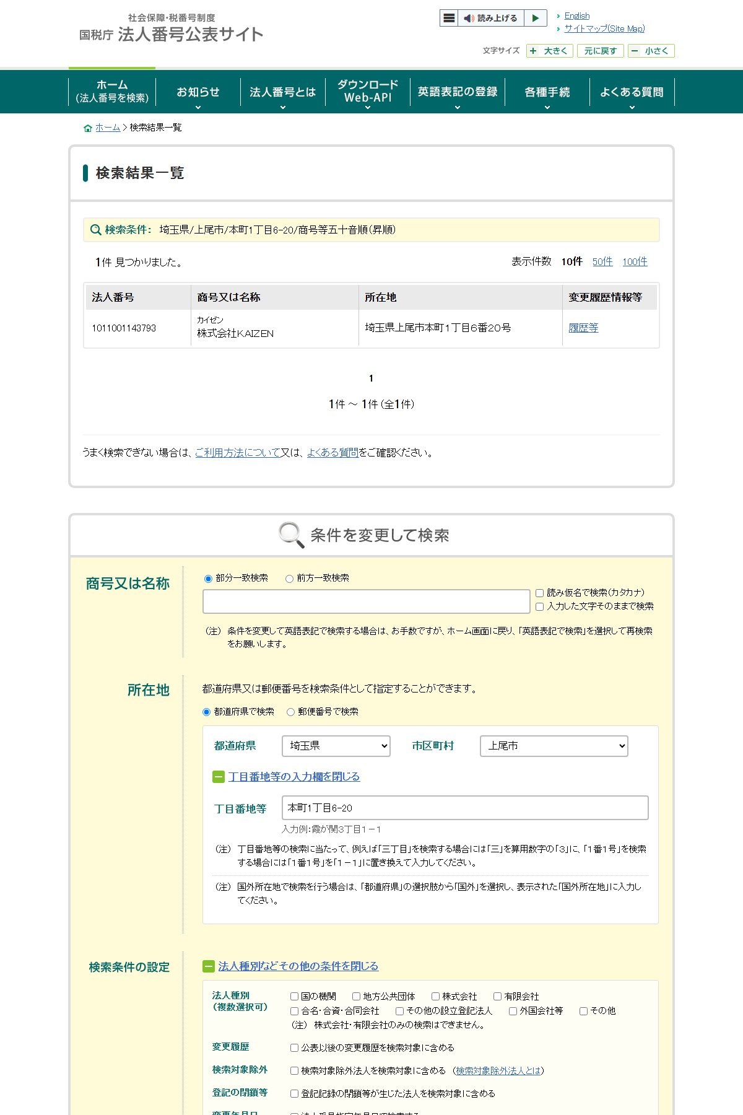Select the 郵便番号で検索 radio button
The image size is (743, 1115).
290,712
